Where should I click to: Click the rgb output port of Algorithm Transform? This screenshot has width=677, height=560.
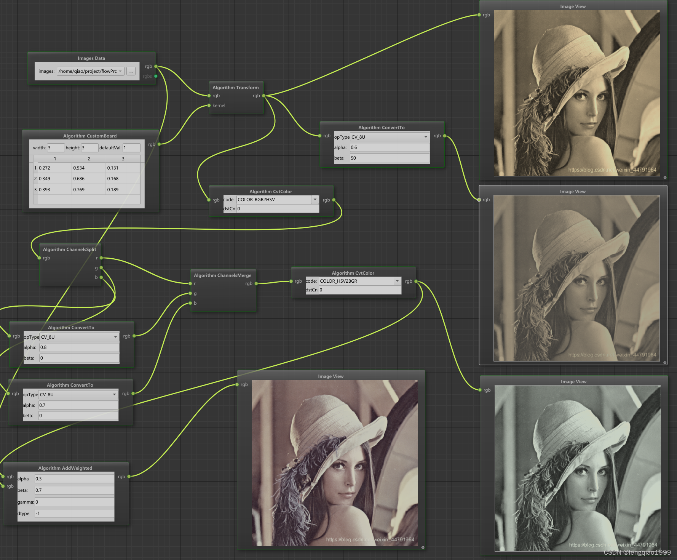263,96
